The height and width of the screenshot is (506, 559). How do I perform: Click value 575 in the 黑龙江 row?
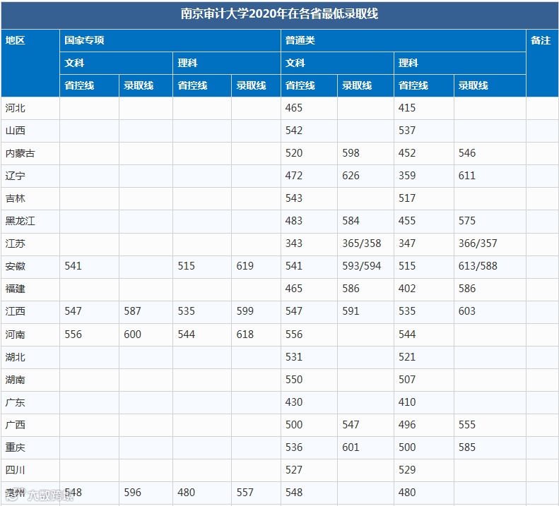[467, 221]
